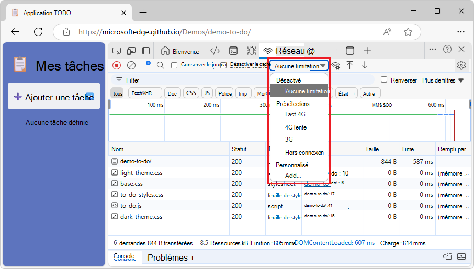Select Fast 4G throttling preset
The image size is (474, 269).
point(295,114)
